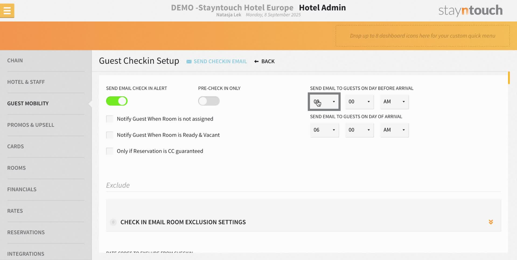The image size is (517, 260).
Task: Click the stayntouch logo
Action: click(470, 10)
